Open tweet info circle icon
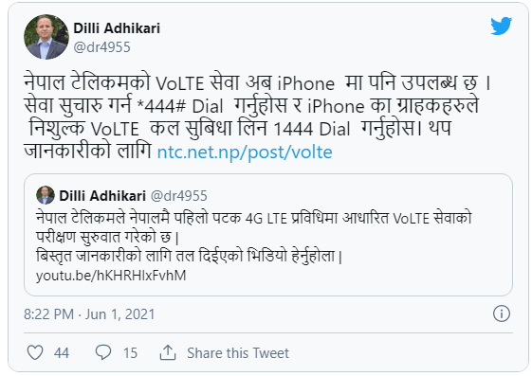The width and height of the screenshot is (532, 376). (501, 313)
